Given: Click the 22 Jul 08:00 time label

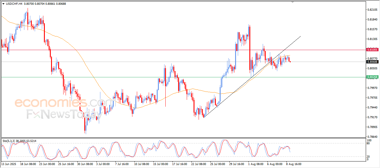Looking at the screenshot, I should point(199,164).
